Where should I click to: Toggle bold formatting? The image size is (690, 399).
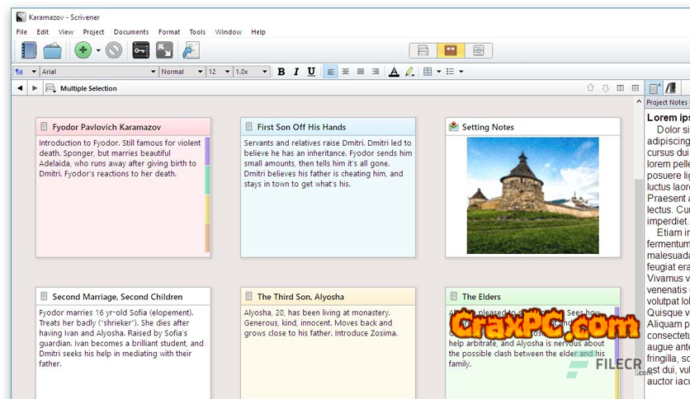pos(281,72)
